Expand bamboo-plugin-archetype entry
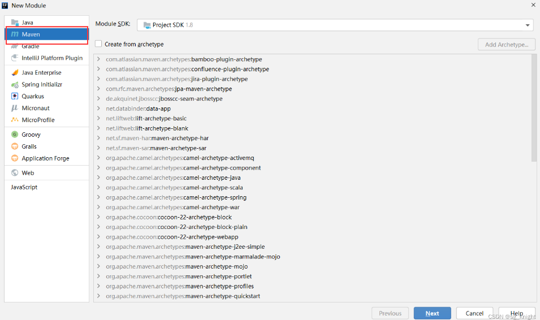540x320 pixels. (x=98, y=59)
